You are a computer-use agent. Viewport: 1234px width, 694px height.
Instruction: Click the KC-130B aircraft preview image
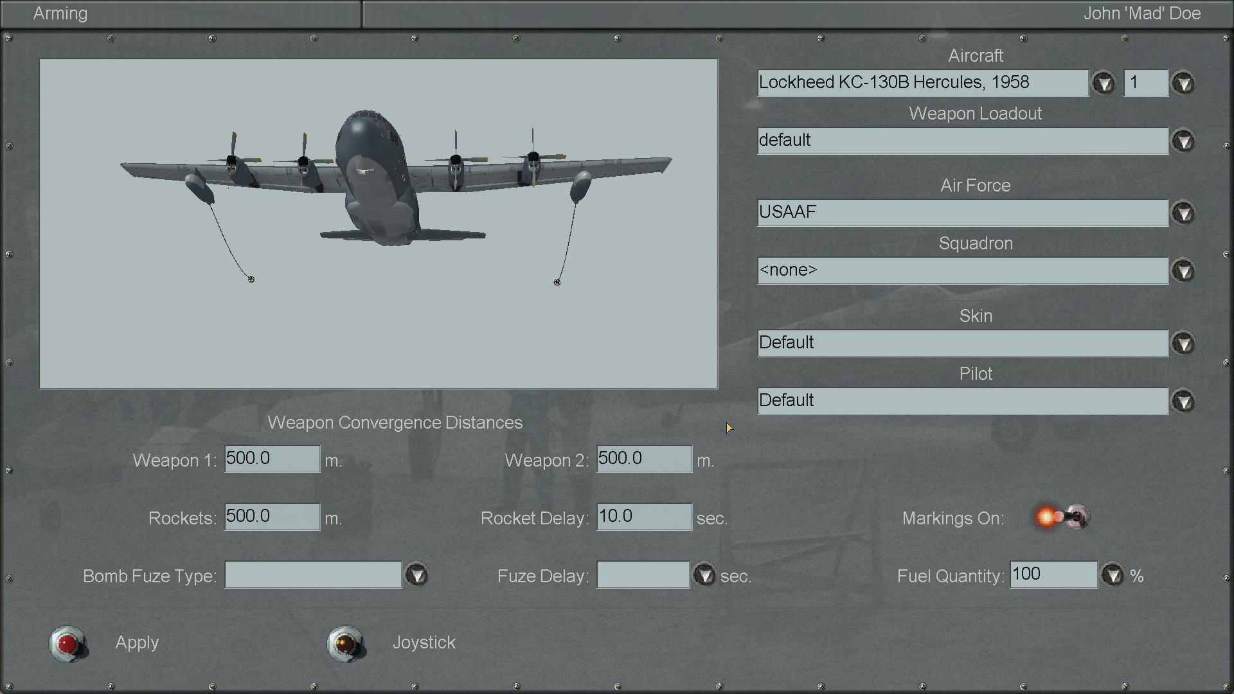[x=379, y=224]
